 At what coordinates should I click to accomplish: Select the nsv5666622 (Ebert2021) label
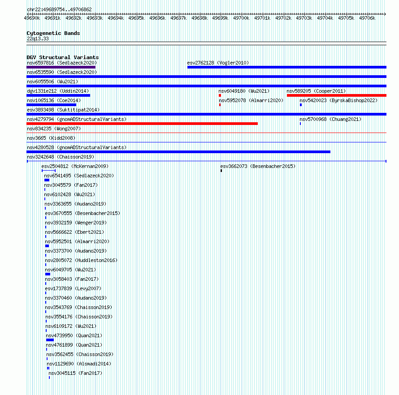[x=74, y=232]
